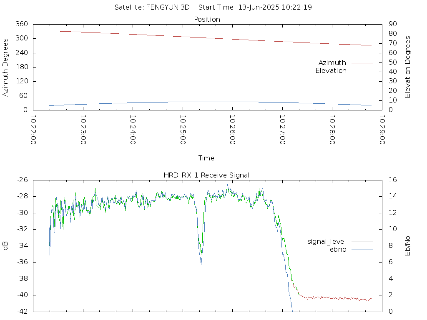
Task: Click the 'Time' axis label
Action: tap(206, 158)
